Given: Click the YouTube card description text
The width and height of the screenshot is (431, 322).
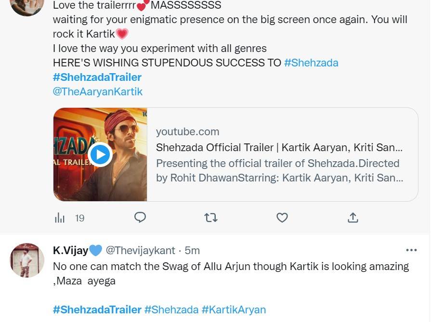Looking at the screenshot, I should point(278,171).
